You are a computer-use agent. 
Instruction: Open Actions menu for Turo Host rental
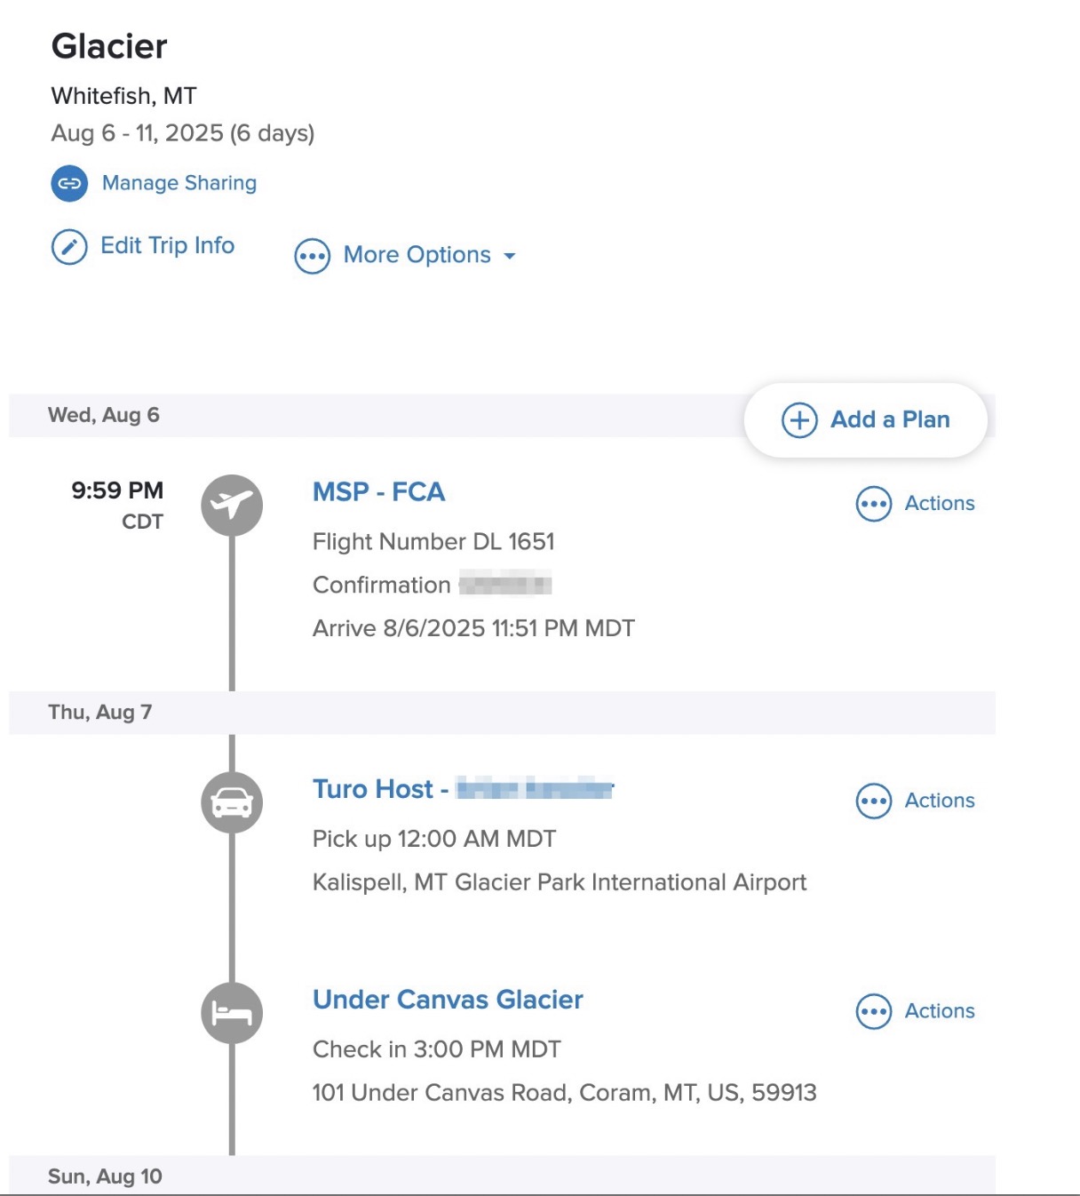tap(915, 801)
